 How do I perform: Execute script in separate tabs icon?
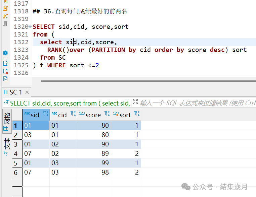5,16
